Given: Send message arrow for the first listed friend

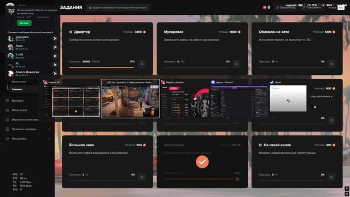Looking at the screenshot, I should pos(55,39).
